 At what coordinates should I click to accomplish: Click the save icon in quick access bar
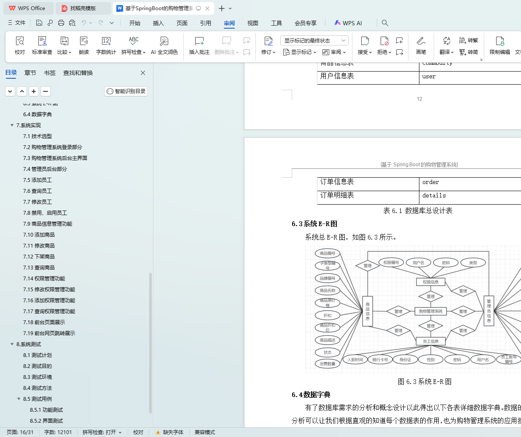(x=39, y=23)
